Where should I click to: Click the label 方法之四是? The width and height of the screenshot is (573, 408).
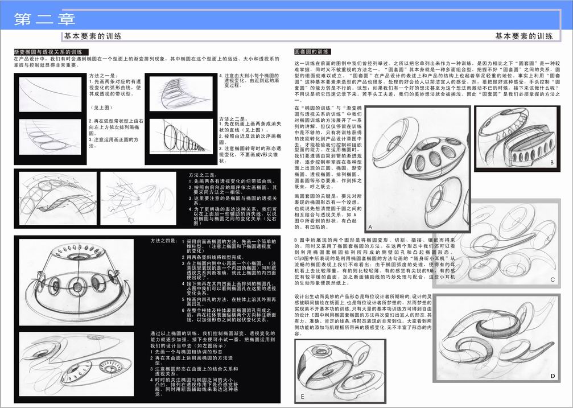(164, 241)
